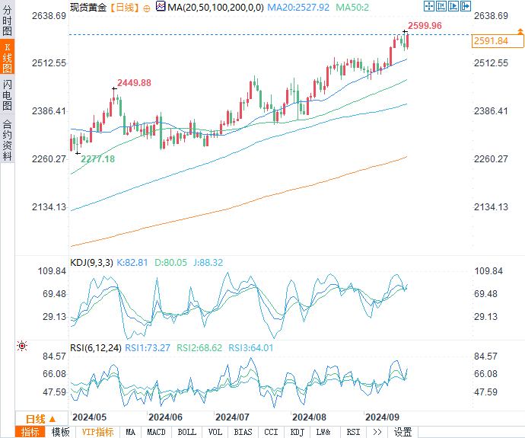Choose the VOL indicator button
Viewport: 525px width, 438px height.
(215, 432)
